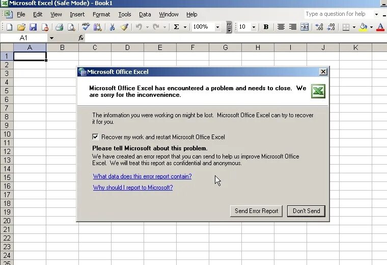Open 'What data does this error report contain?' link
The image size is (387, 265).
pos(142,176)
